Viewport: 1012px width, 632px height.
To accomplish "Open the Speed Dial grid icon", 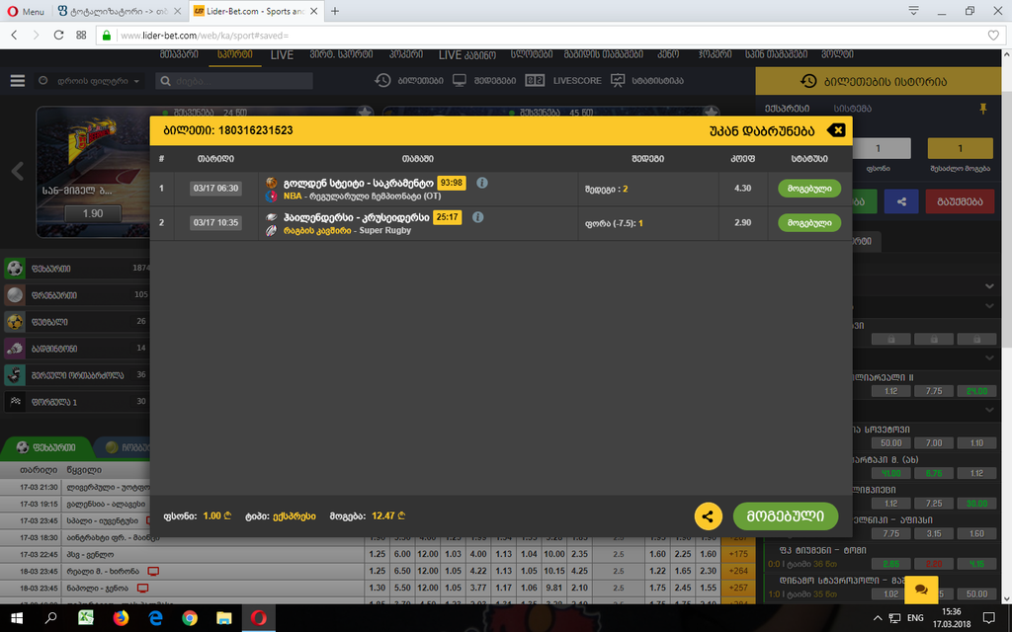I will click(x=81, y=35).
